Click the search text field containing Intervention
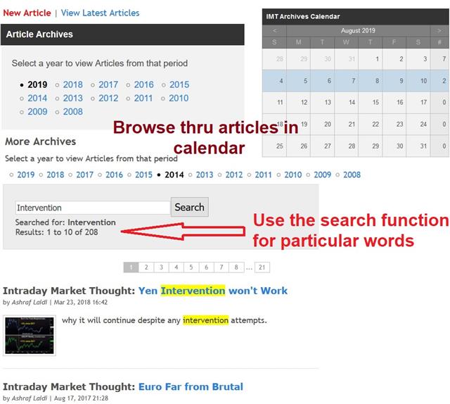Viewport: 450px width, 404px height. click(x=93, y=208)
